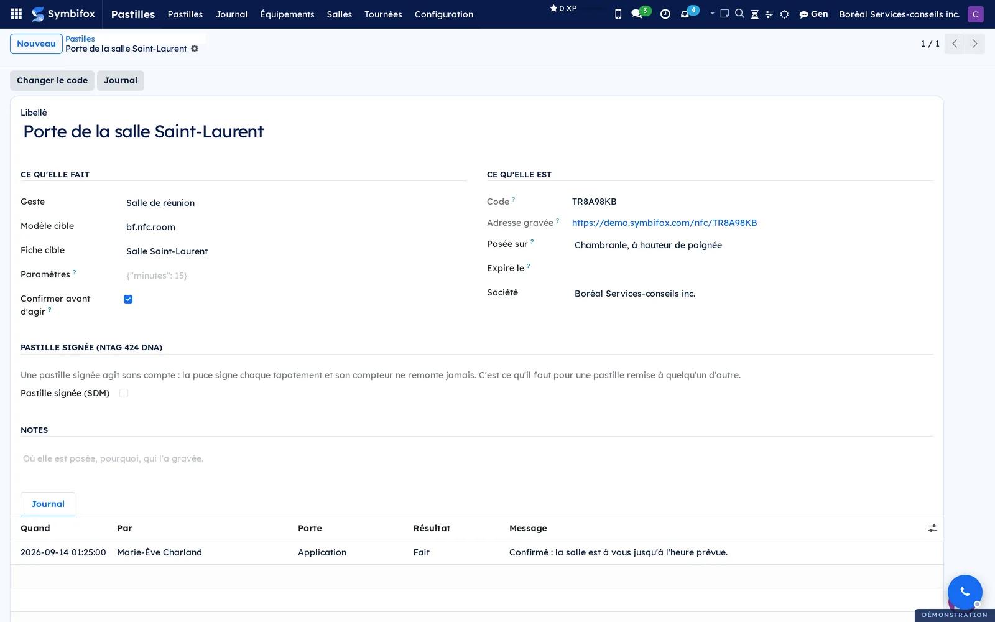The image size is (995, 622).
Task: Open column options sliders icon in Journal table
Action: coord(932,528)
